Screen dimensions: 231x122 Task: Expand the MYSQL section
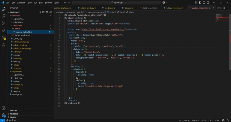point(31,117)
